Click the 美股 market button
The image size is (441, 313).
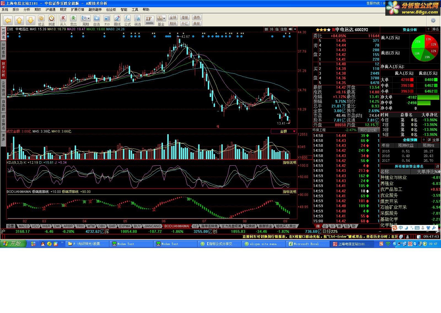click(197, 23)
